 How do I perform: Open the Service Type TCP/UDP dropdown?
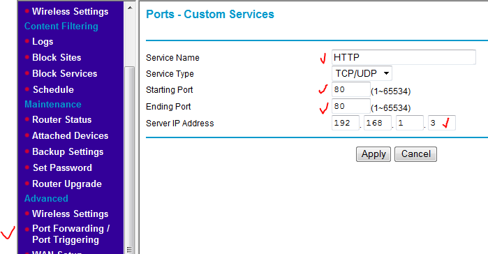pos(362,73)
